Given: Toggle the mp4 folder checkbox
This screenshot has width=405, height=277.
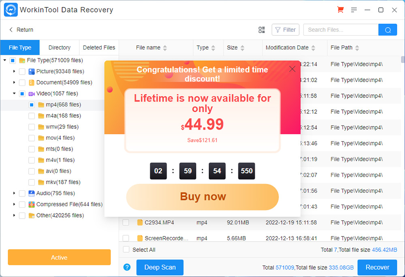Looking at the screenshot, I should click(x=32, y=104).
